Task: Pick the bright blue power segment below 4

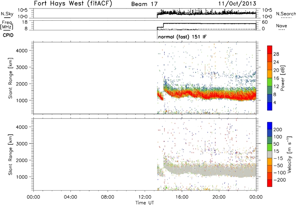Action: (x=270, y=106)
